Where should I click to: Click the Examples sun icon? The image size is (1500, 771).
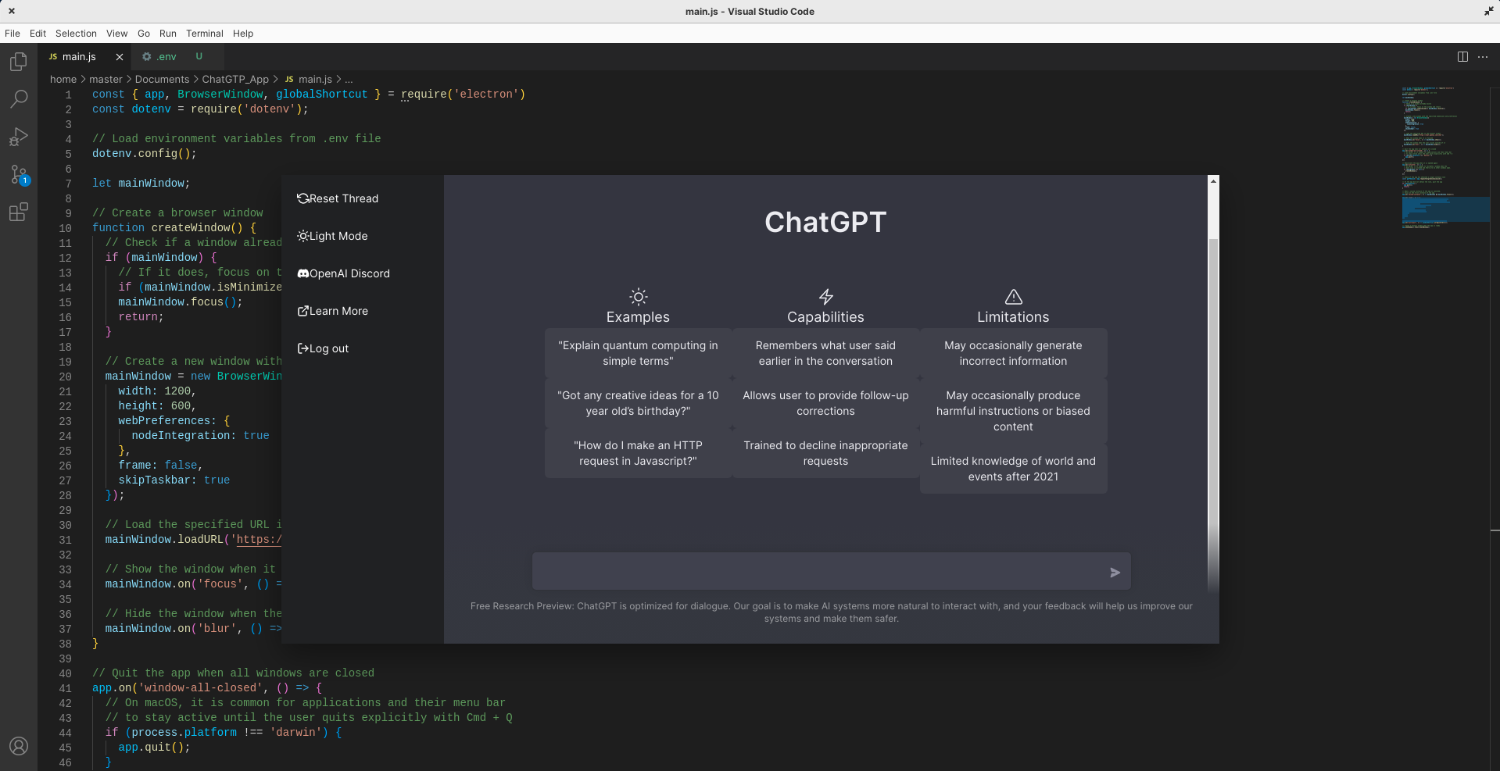[639, 297]
